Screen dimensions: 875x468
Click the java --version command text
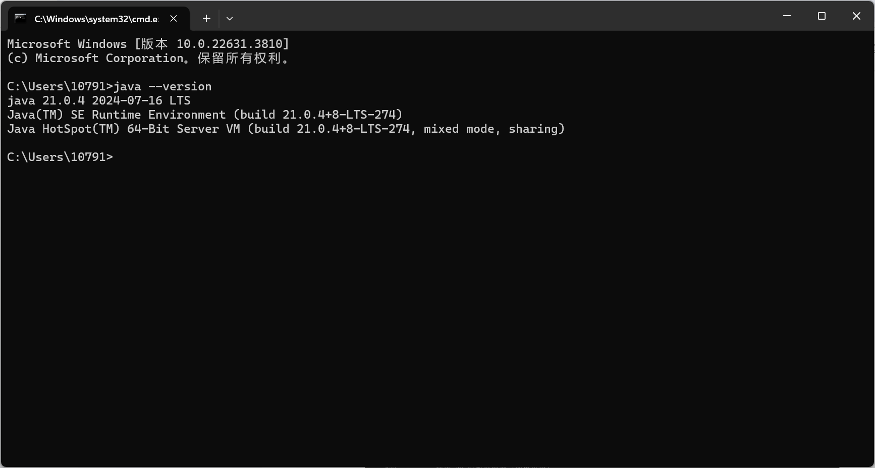162,86
